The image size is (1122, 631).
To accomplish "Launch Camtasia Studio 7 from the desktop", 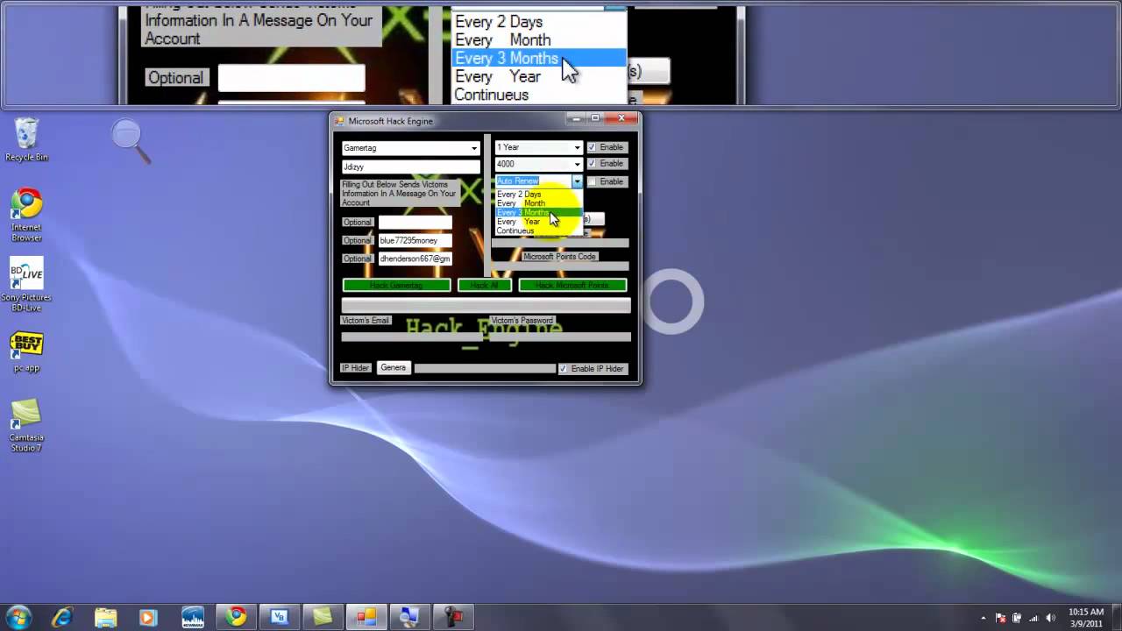I will (26, 425).
